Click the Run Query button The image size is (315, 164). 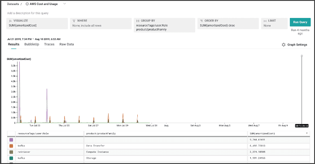300,22
